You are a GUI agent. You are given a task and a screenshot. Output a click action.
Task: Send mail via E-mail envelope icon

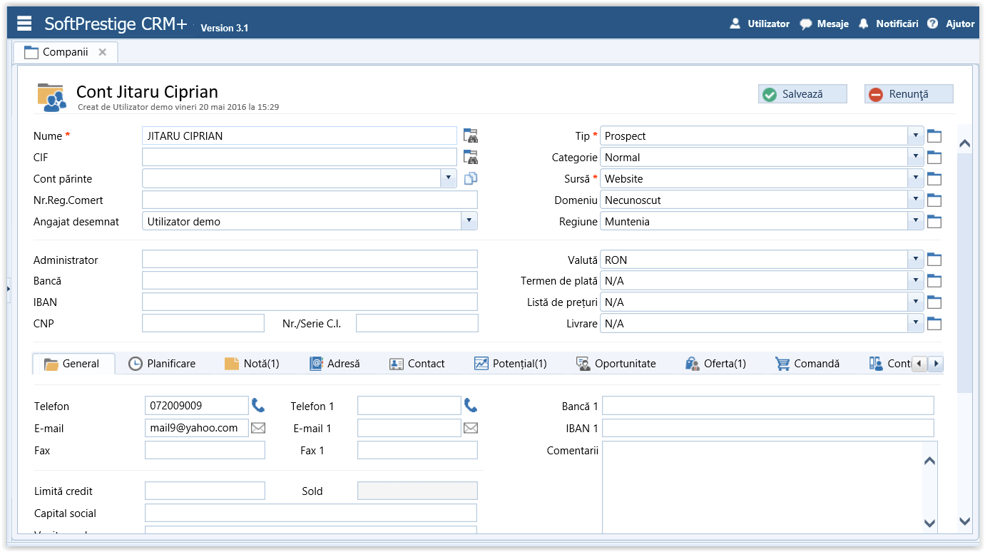click(x=258, y=428)
